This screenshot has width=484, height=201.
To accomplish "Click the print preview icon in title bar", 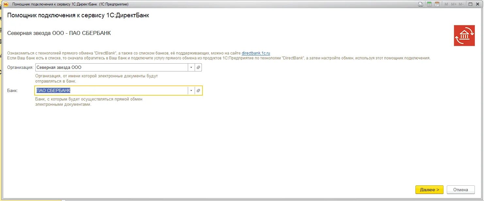I will tap(421, 4).
